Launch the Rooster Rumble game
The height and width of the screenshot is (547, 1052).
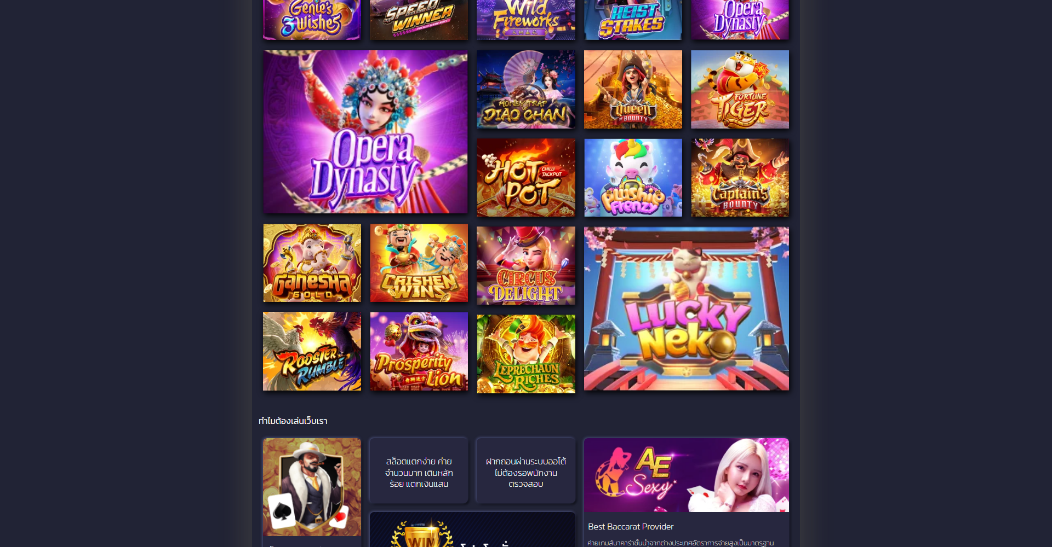[x=312, y=351]
